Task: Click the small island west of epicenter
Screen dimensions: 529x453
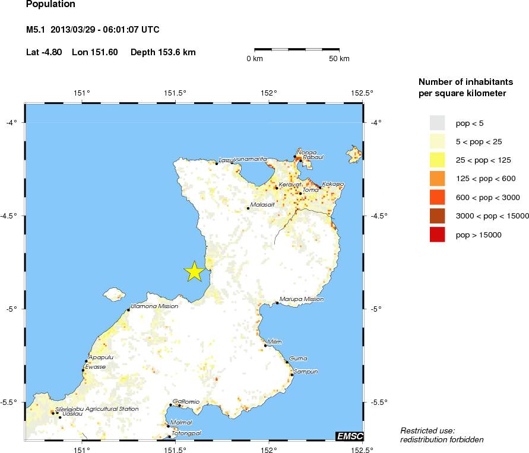Action: pos(114,293)
